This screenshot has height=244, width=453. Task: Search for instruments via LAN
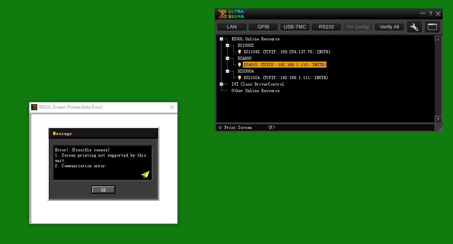[232, 27]
